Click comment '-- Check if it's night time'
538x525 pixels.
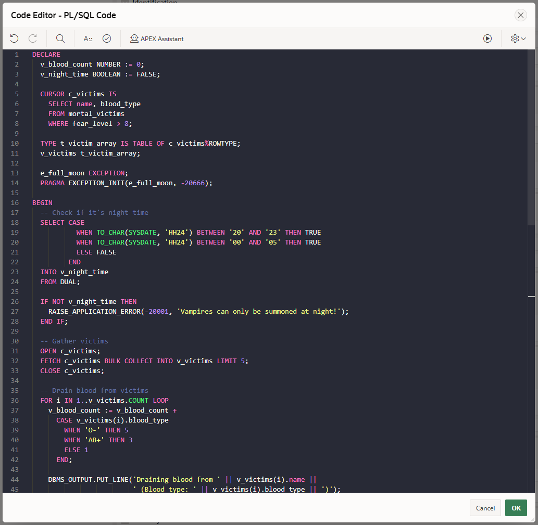pos(94,212)
